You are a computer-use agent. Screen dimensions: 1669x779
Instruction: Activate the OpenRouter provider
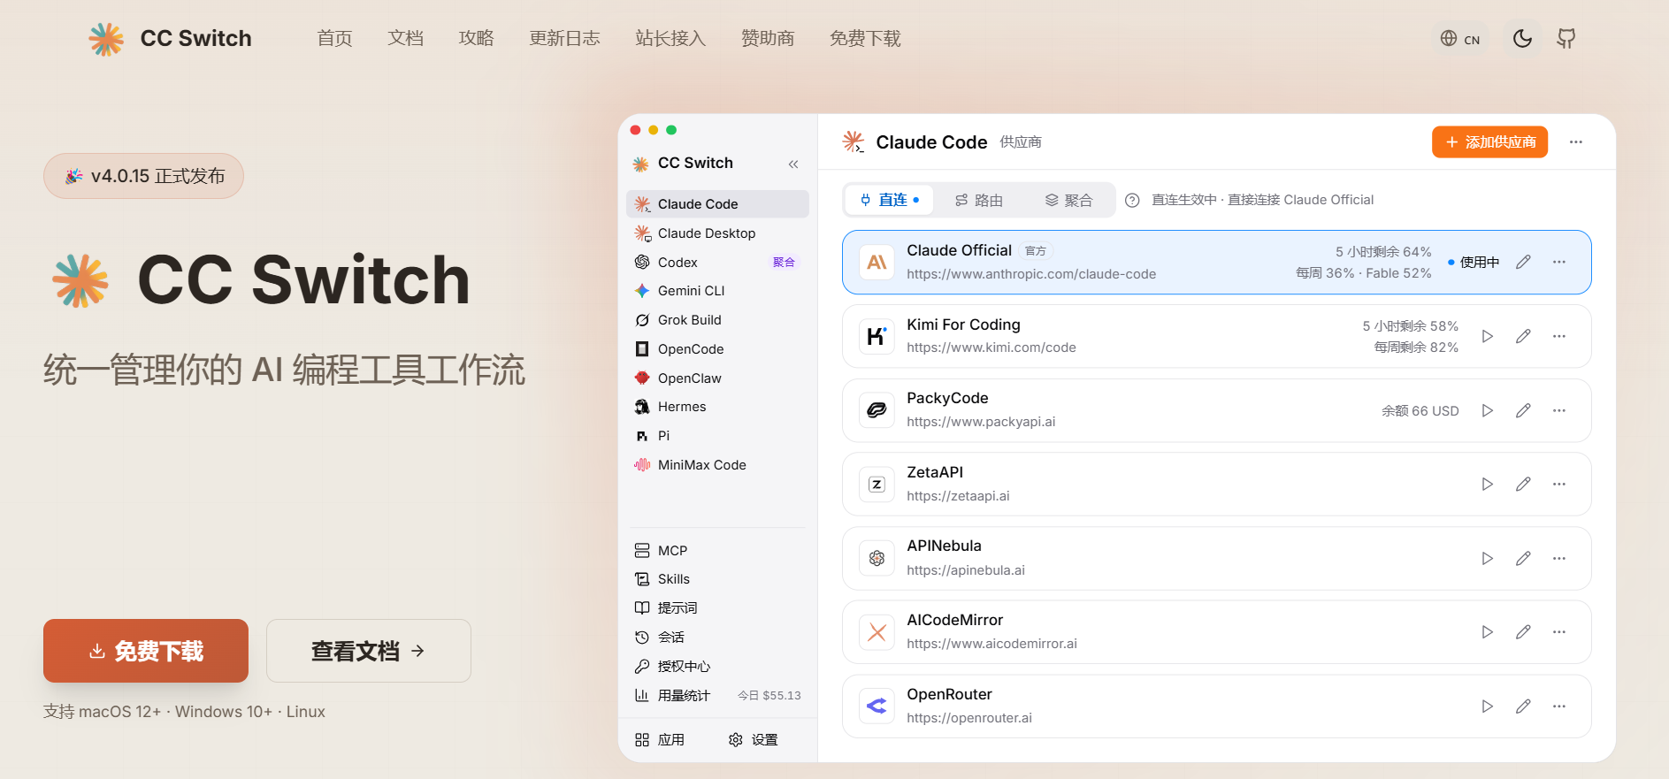tap(1488, 706)
